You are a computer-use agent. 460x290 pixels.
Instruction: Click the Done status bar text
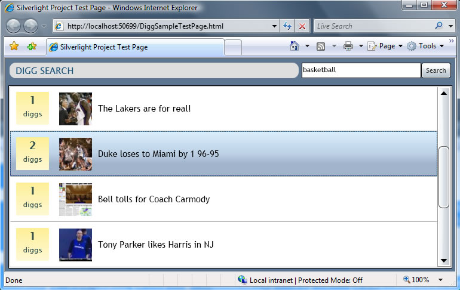(x=14, y=280)
